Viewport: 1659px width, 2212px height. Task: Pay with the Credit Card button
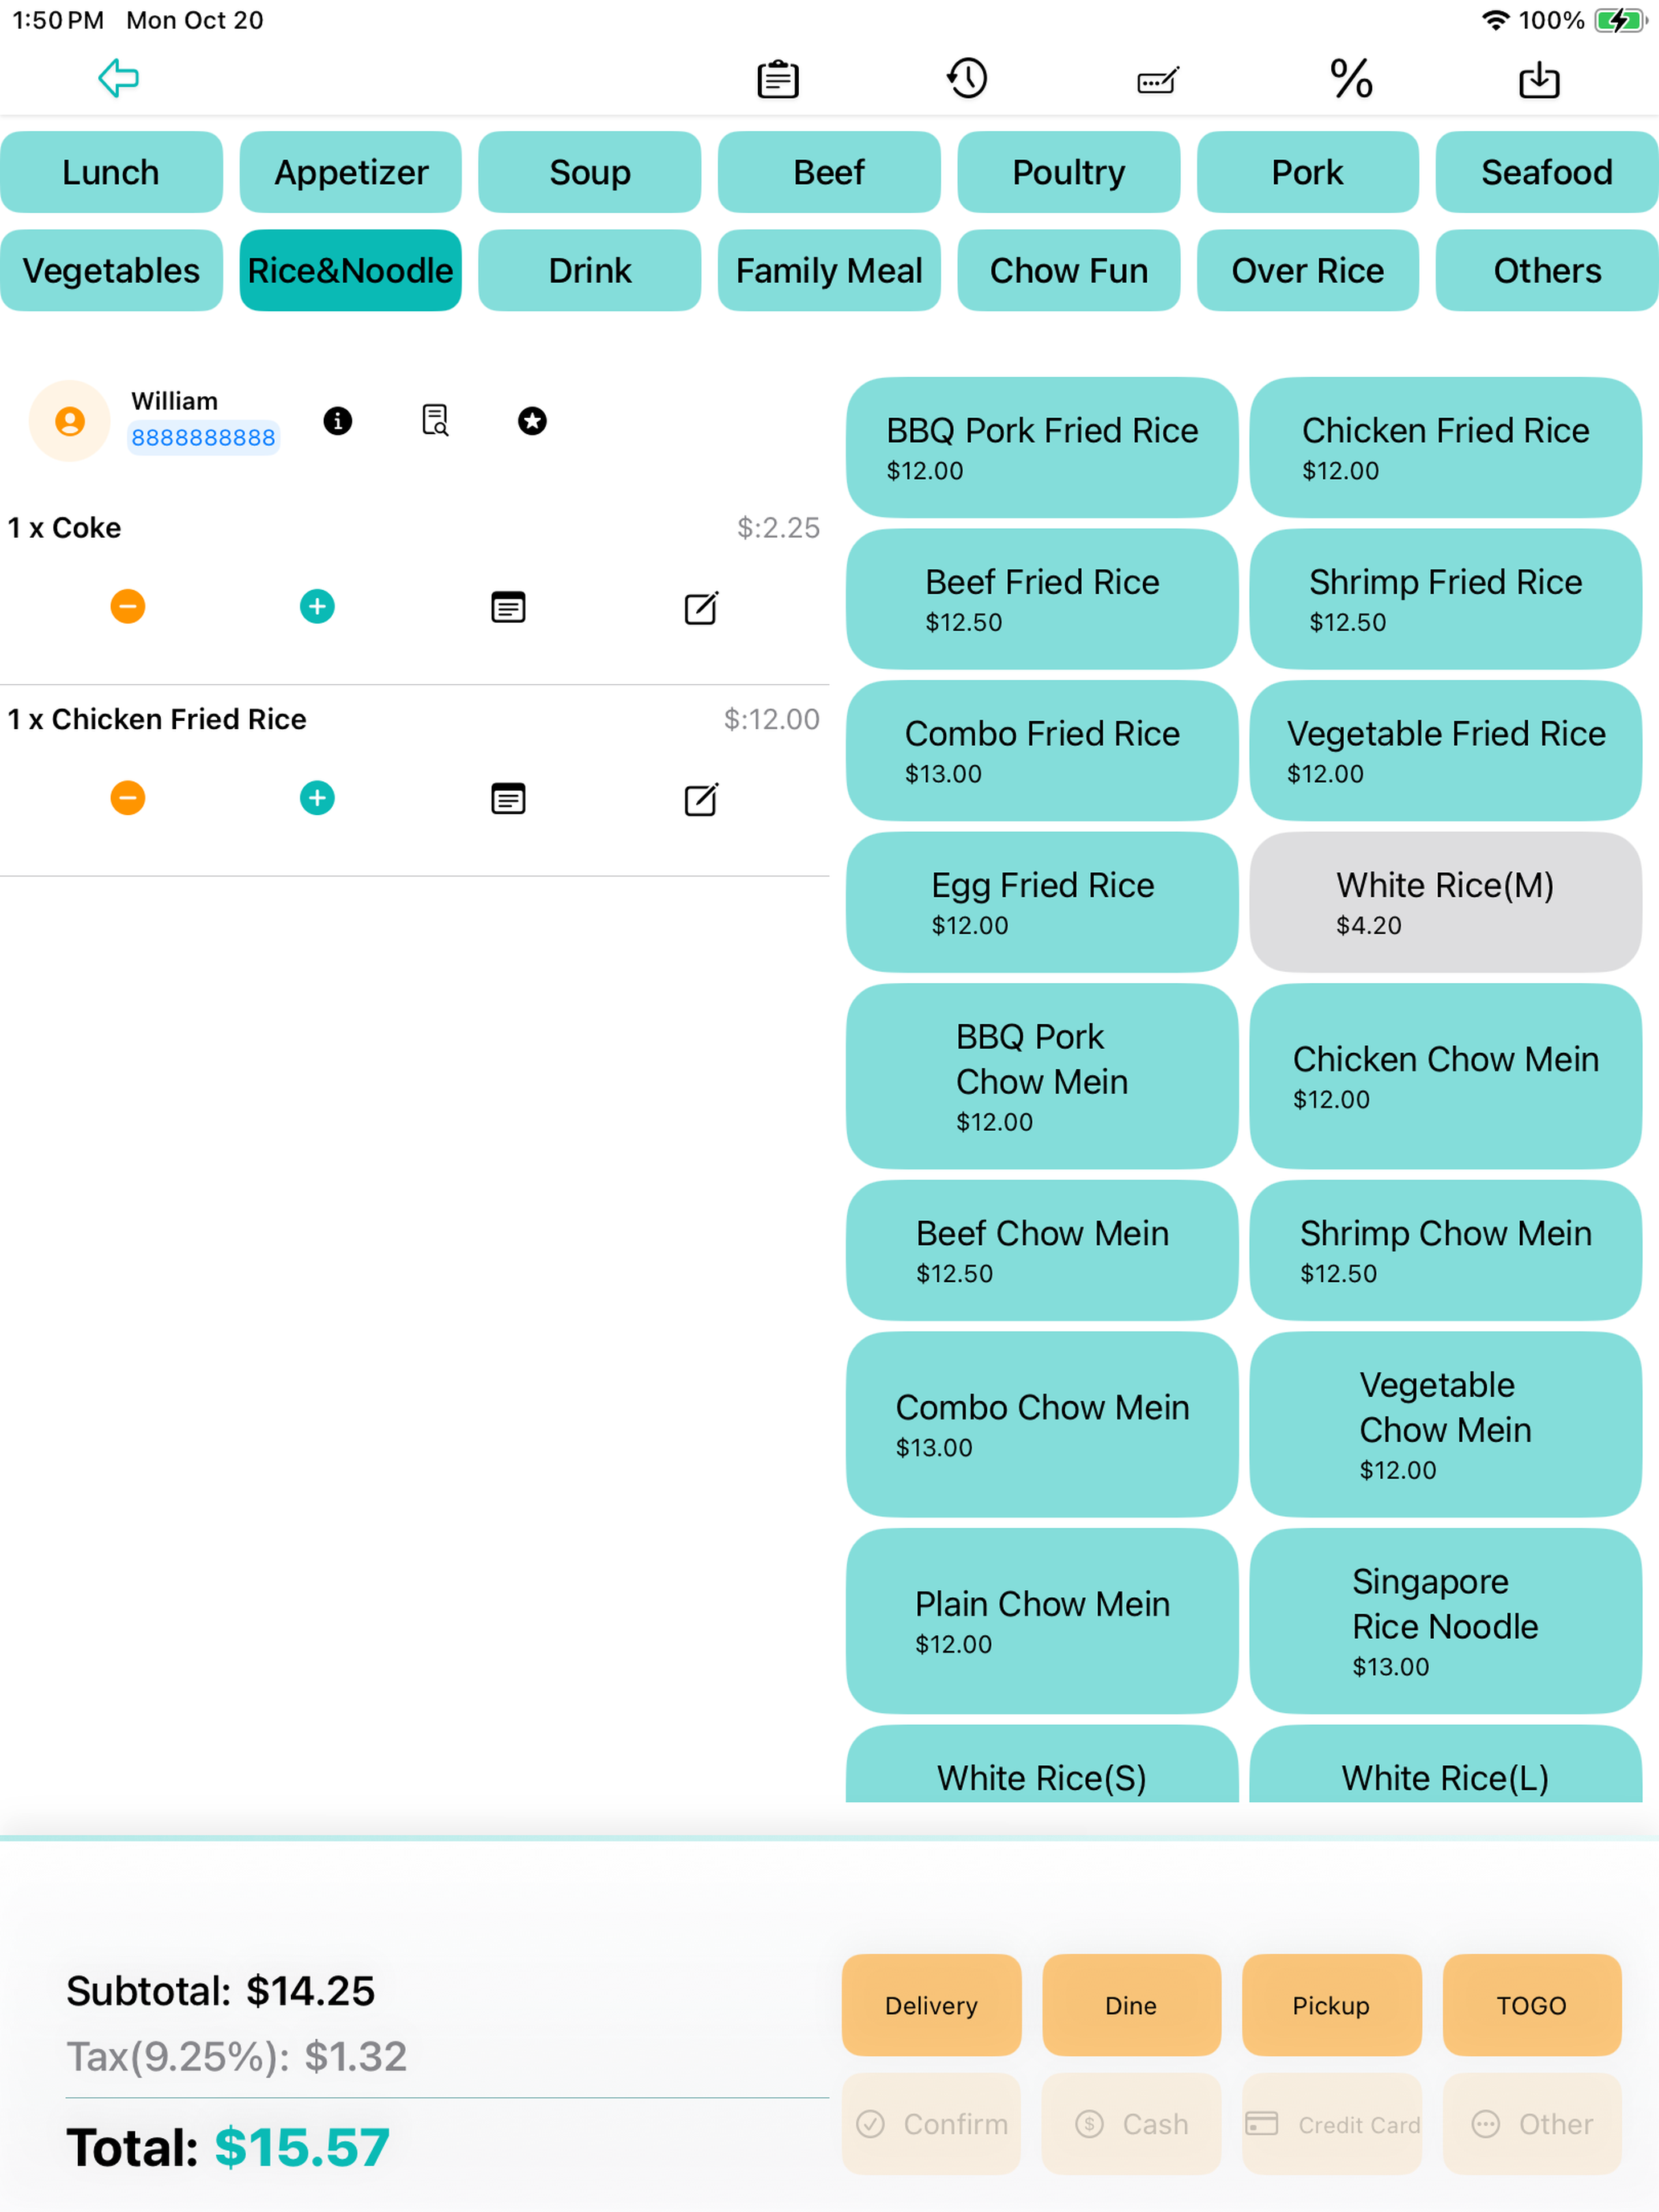[1331, 2123]
